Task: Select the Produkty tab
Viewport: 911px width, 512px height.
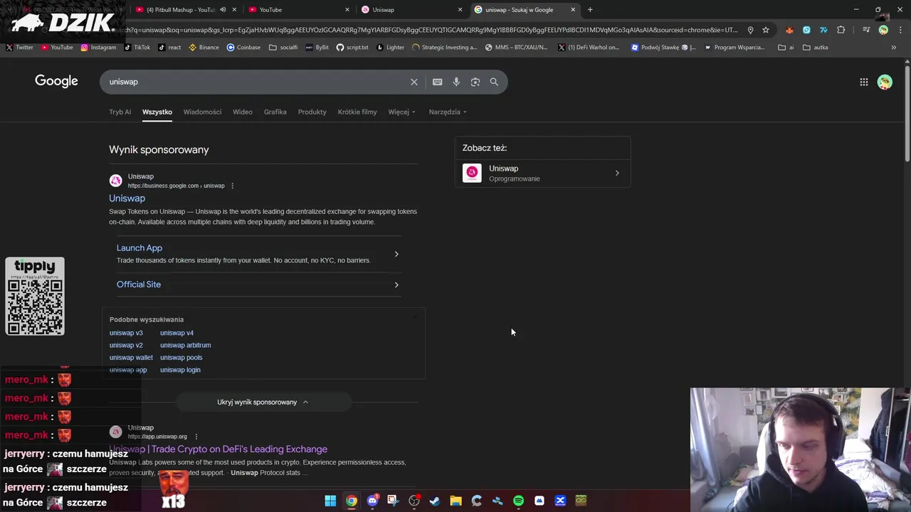Action: [312, 112]
